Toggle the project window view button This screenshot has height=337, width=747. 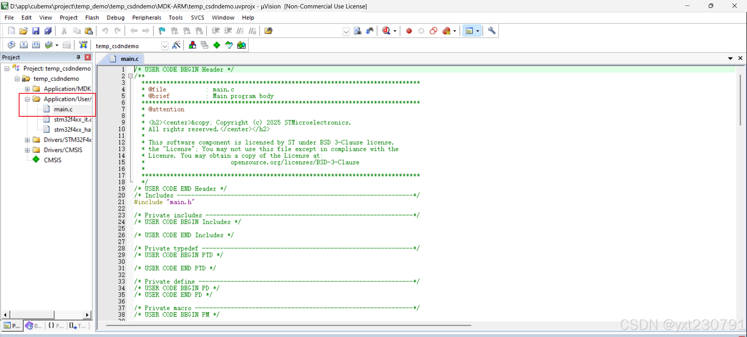(469, 31)
